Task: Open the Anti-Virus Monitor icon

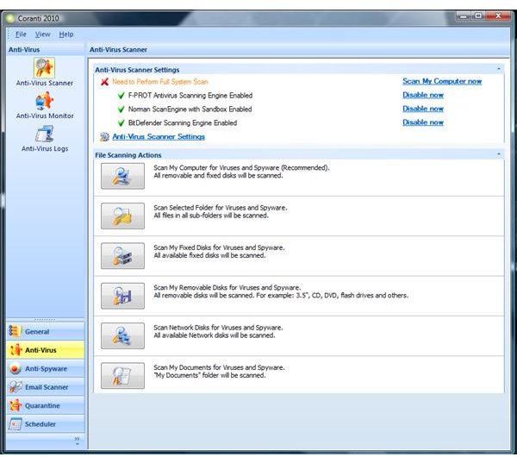Action: (x=44, y=101)
